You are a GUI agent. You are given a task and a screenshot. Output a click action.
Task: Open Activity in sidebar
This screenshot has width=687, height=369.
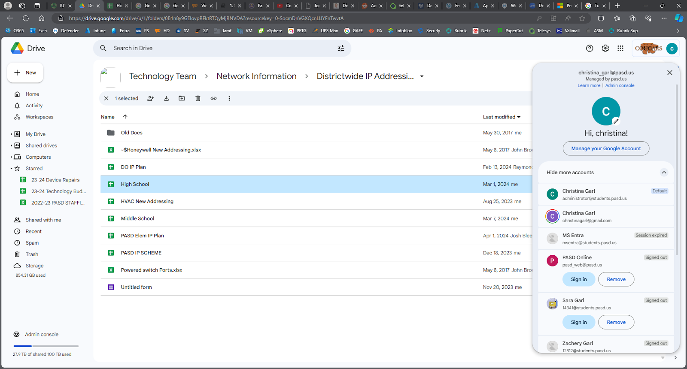34,106
